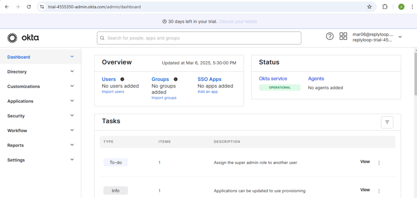The height and width of the screenshot is (198, 417).
Task: Click the TYPE column header
Action: tap(108, 142)
